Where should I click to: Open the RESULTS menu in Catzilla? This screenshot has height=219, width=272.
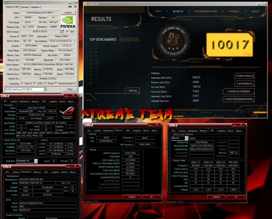[178, 11]
